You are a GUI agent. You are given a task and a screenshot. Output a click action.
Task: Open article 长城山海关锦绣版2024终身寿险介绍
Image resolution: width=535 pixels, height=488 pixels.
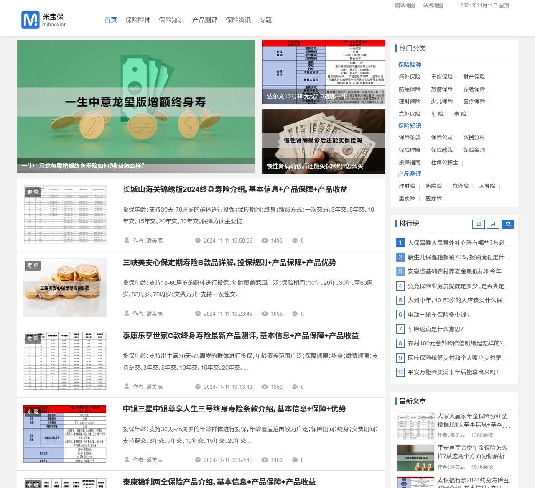coord(235,189)
